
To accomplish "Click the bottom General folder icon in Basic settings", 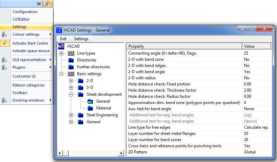I will point(80,122).
